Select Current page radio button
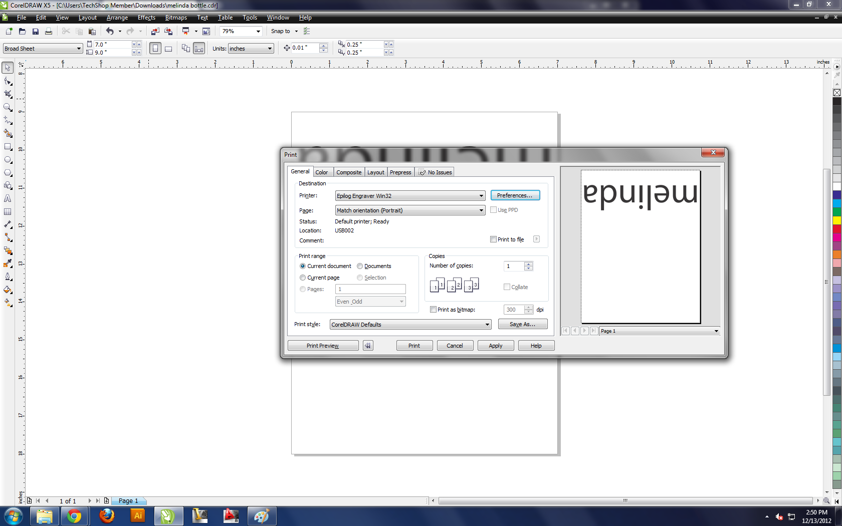The width and height of the screenshot is (842, 526). click(303, 278)
